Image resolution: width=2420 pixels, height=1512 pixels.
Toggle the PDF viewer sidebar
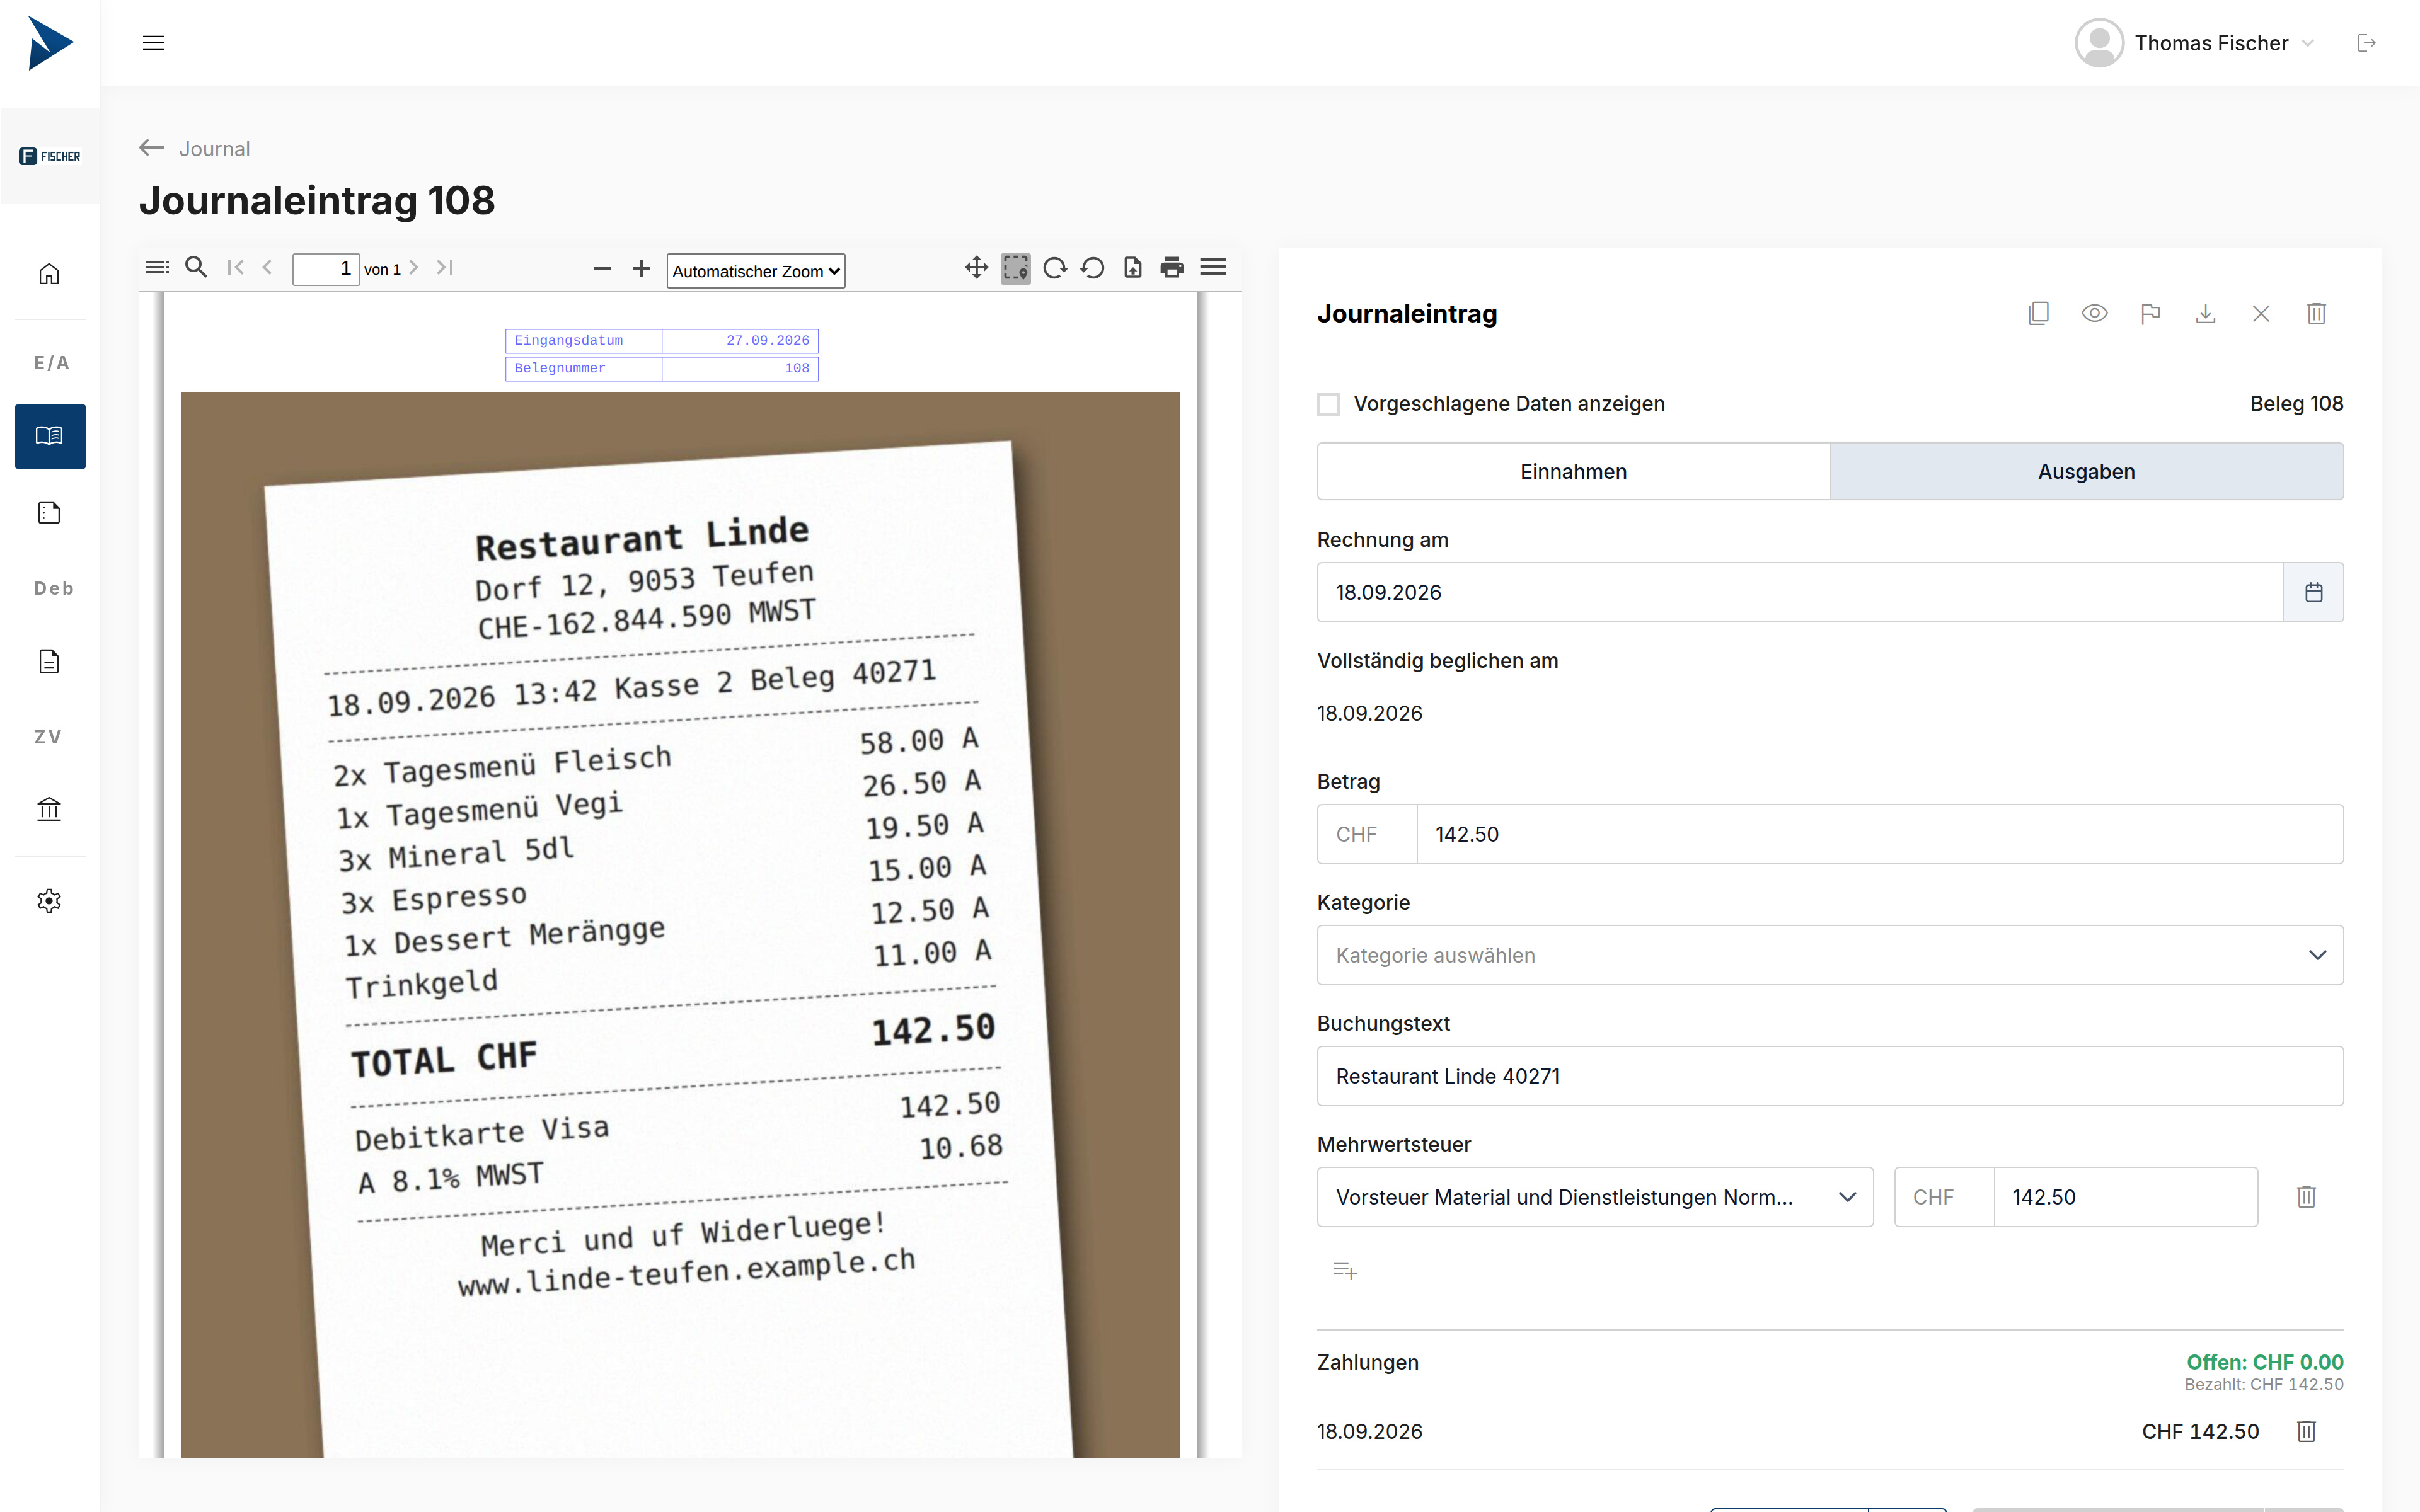pyautogui.click(x=157, y=267)
